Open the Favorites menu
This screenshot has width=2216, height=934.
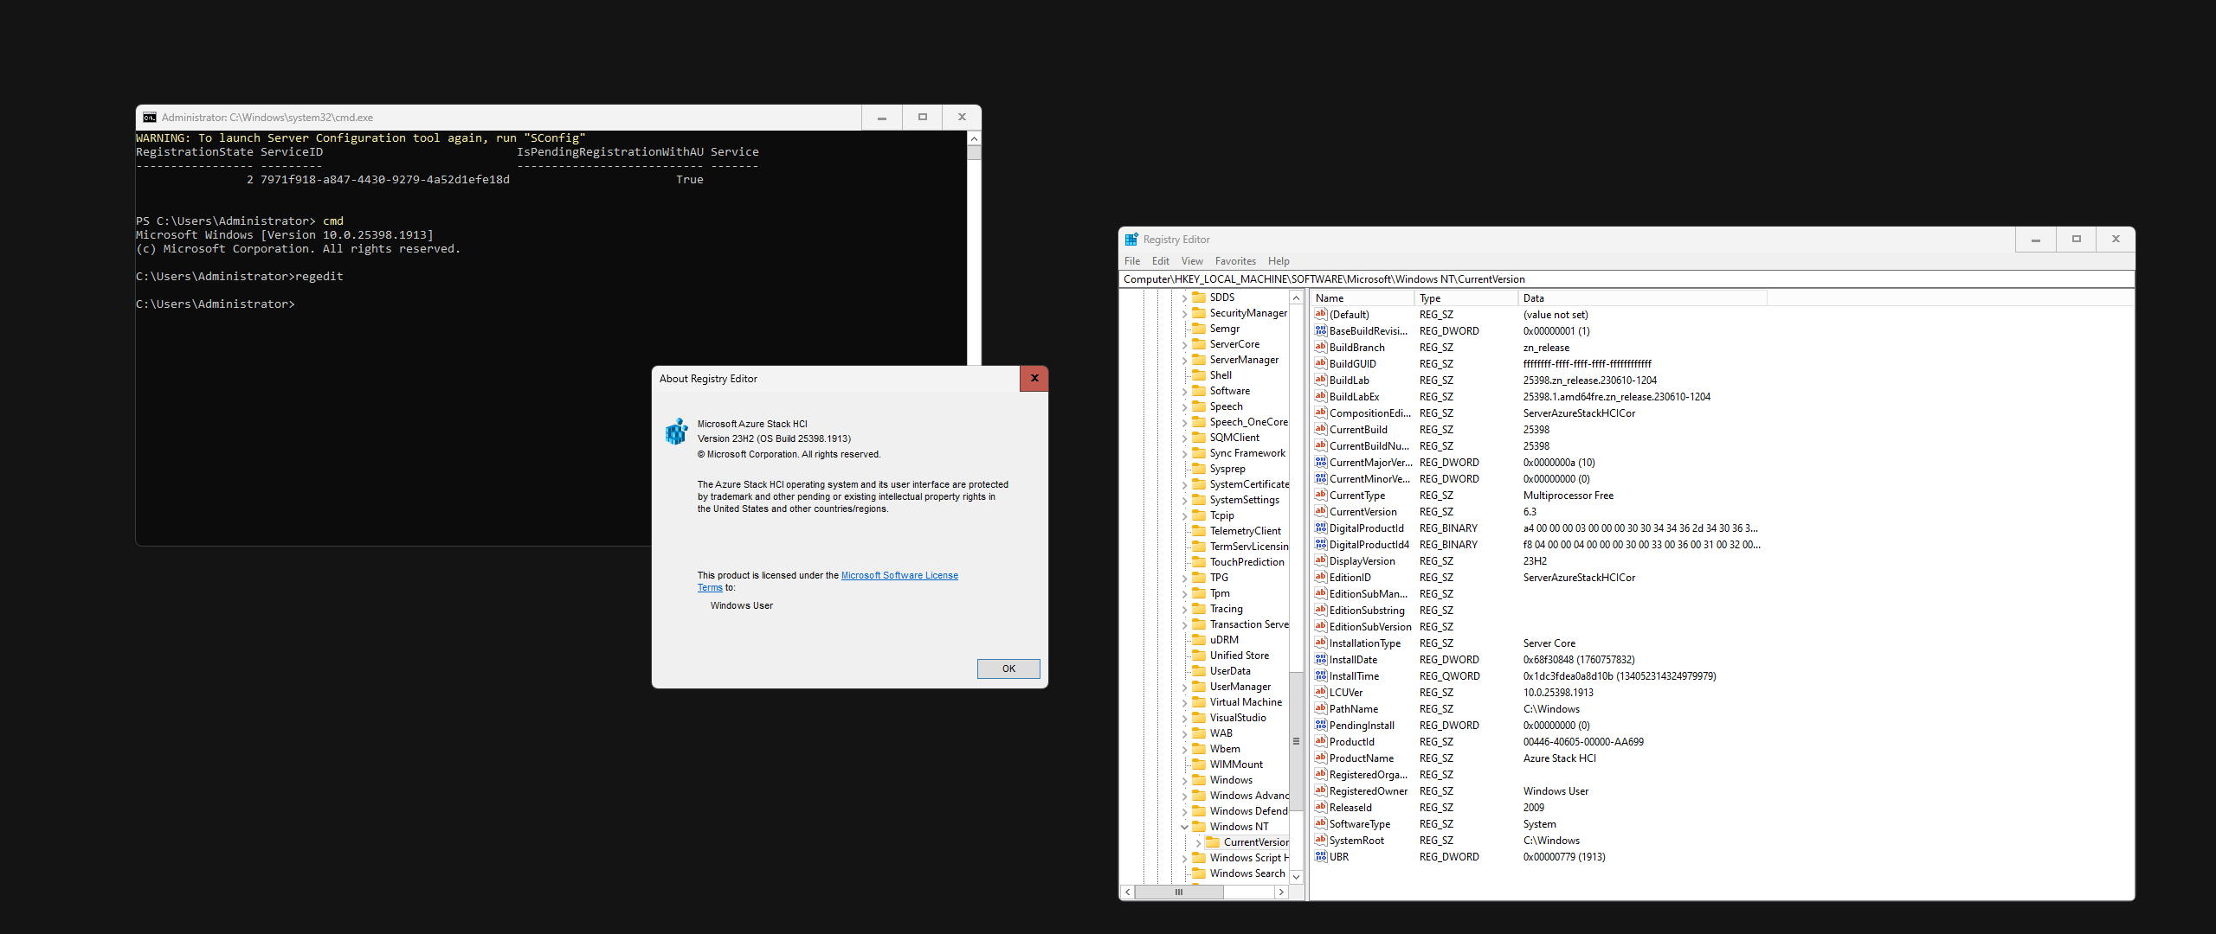[1234, 261]
